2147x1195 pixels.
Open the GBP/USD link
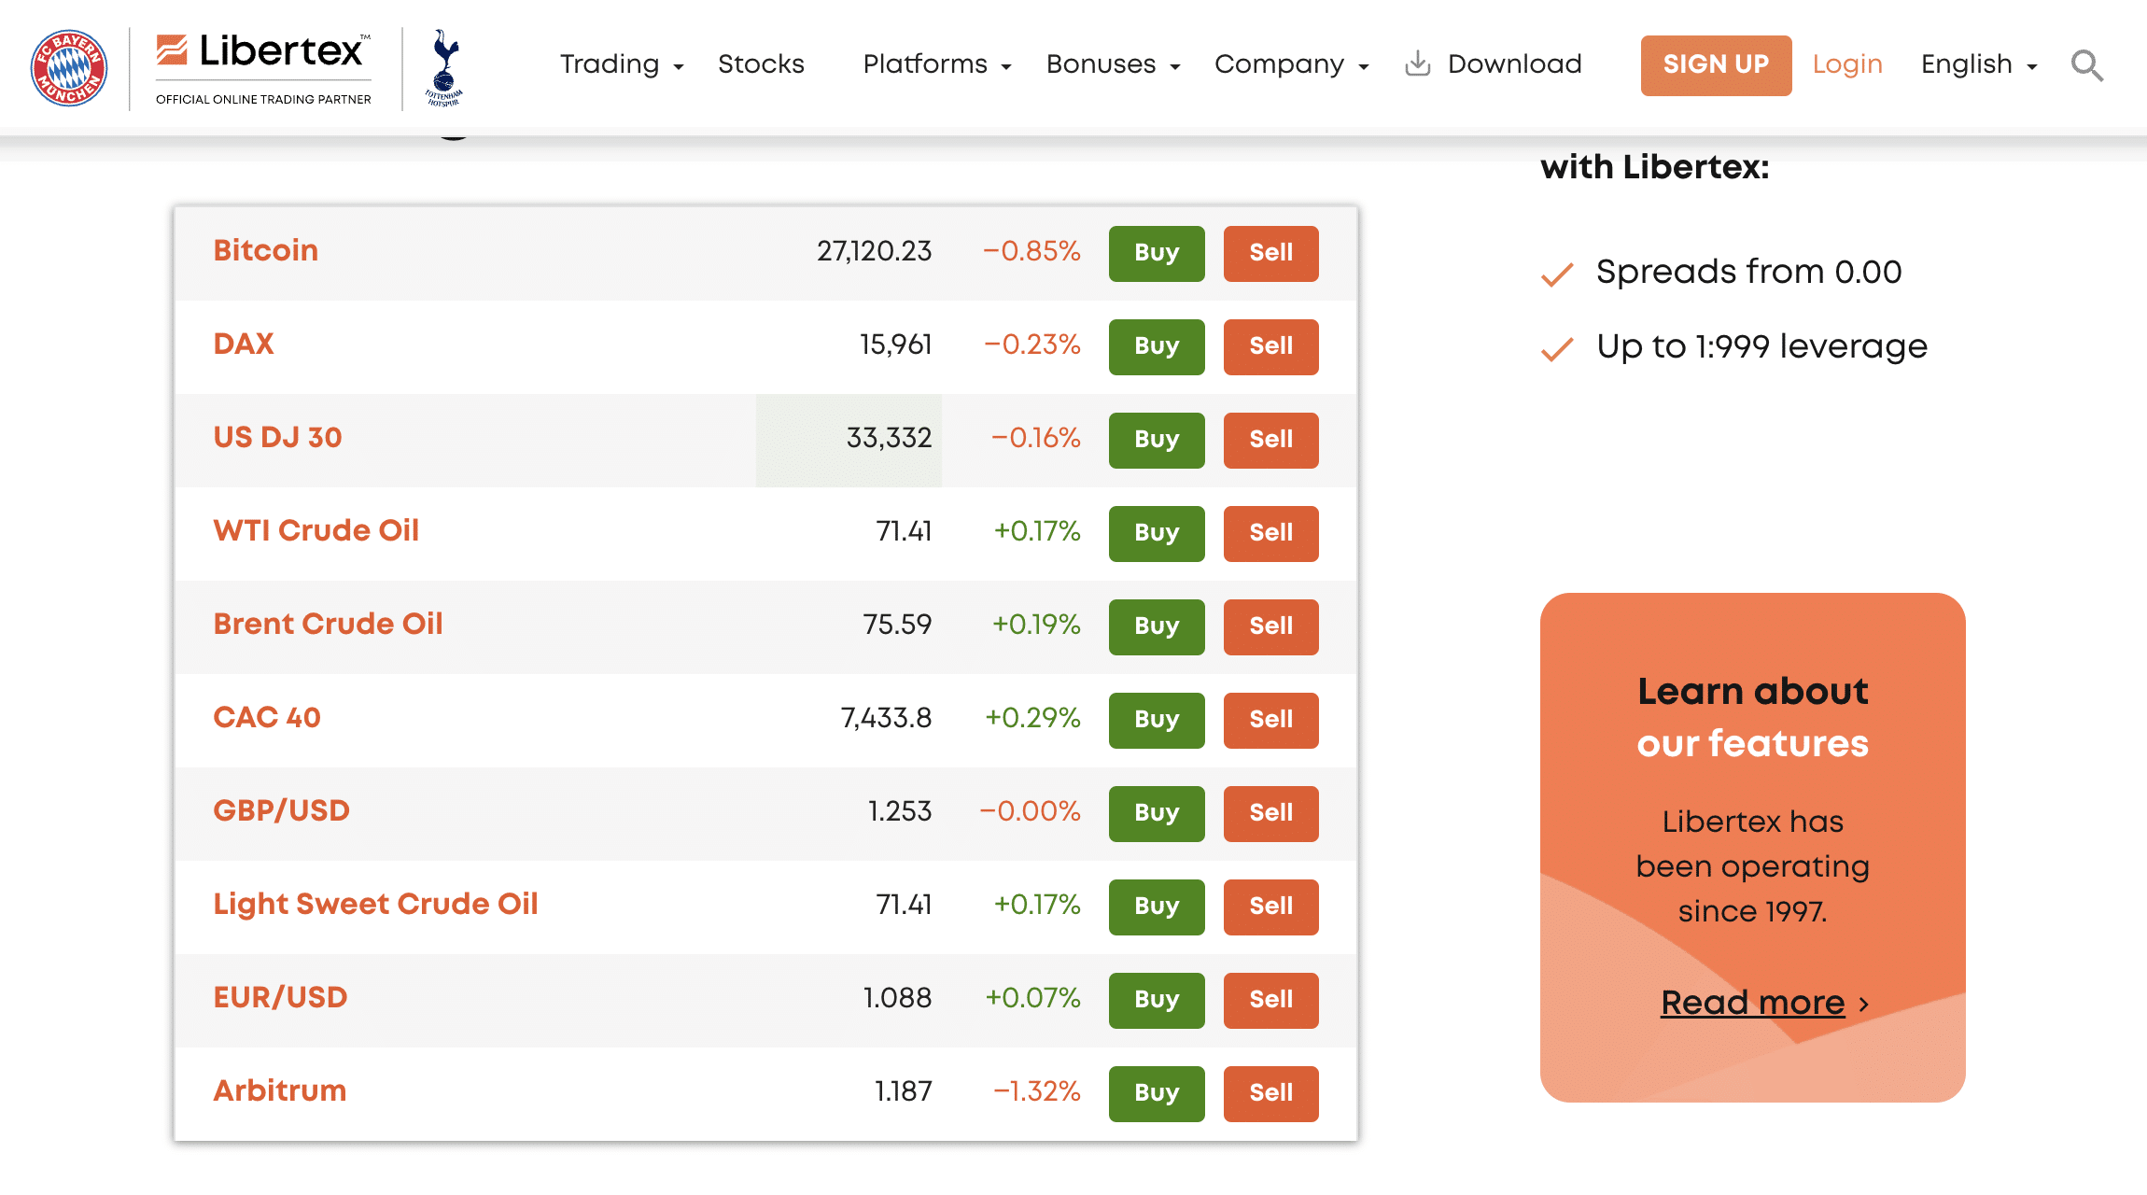coord(282,810)
